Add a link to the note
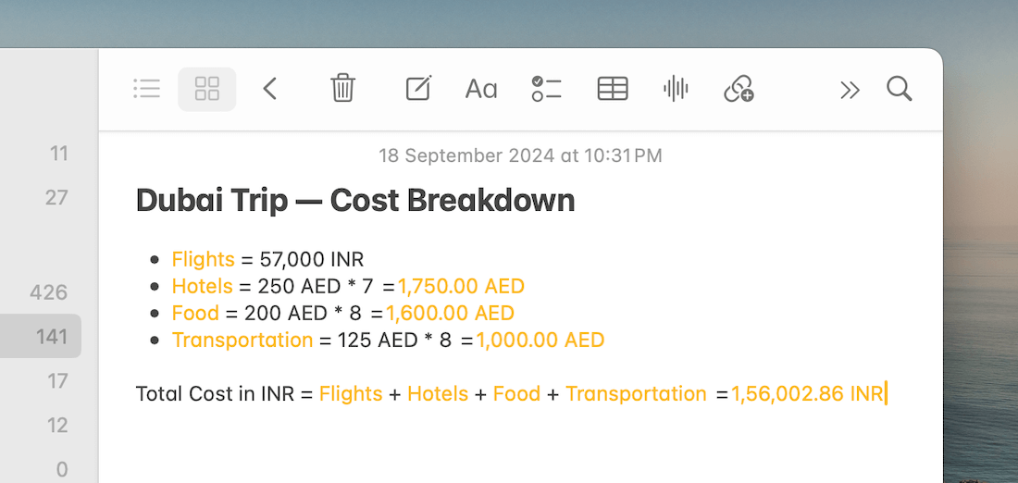The image size is (1018, 483). (x=739, y=89)
